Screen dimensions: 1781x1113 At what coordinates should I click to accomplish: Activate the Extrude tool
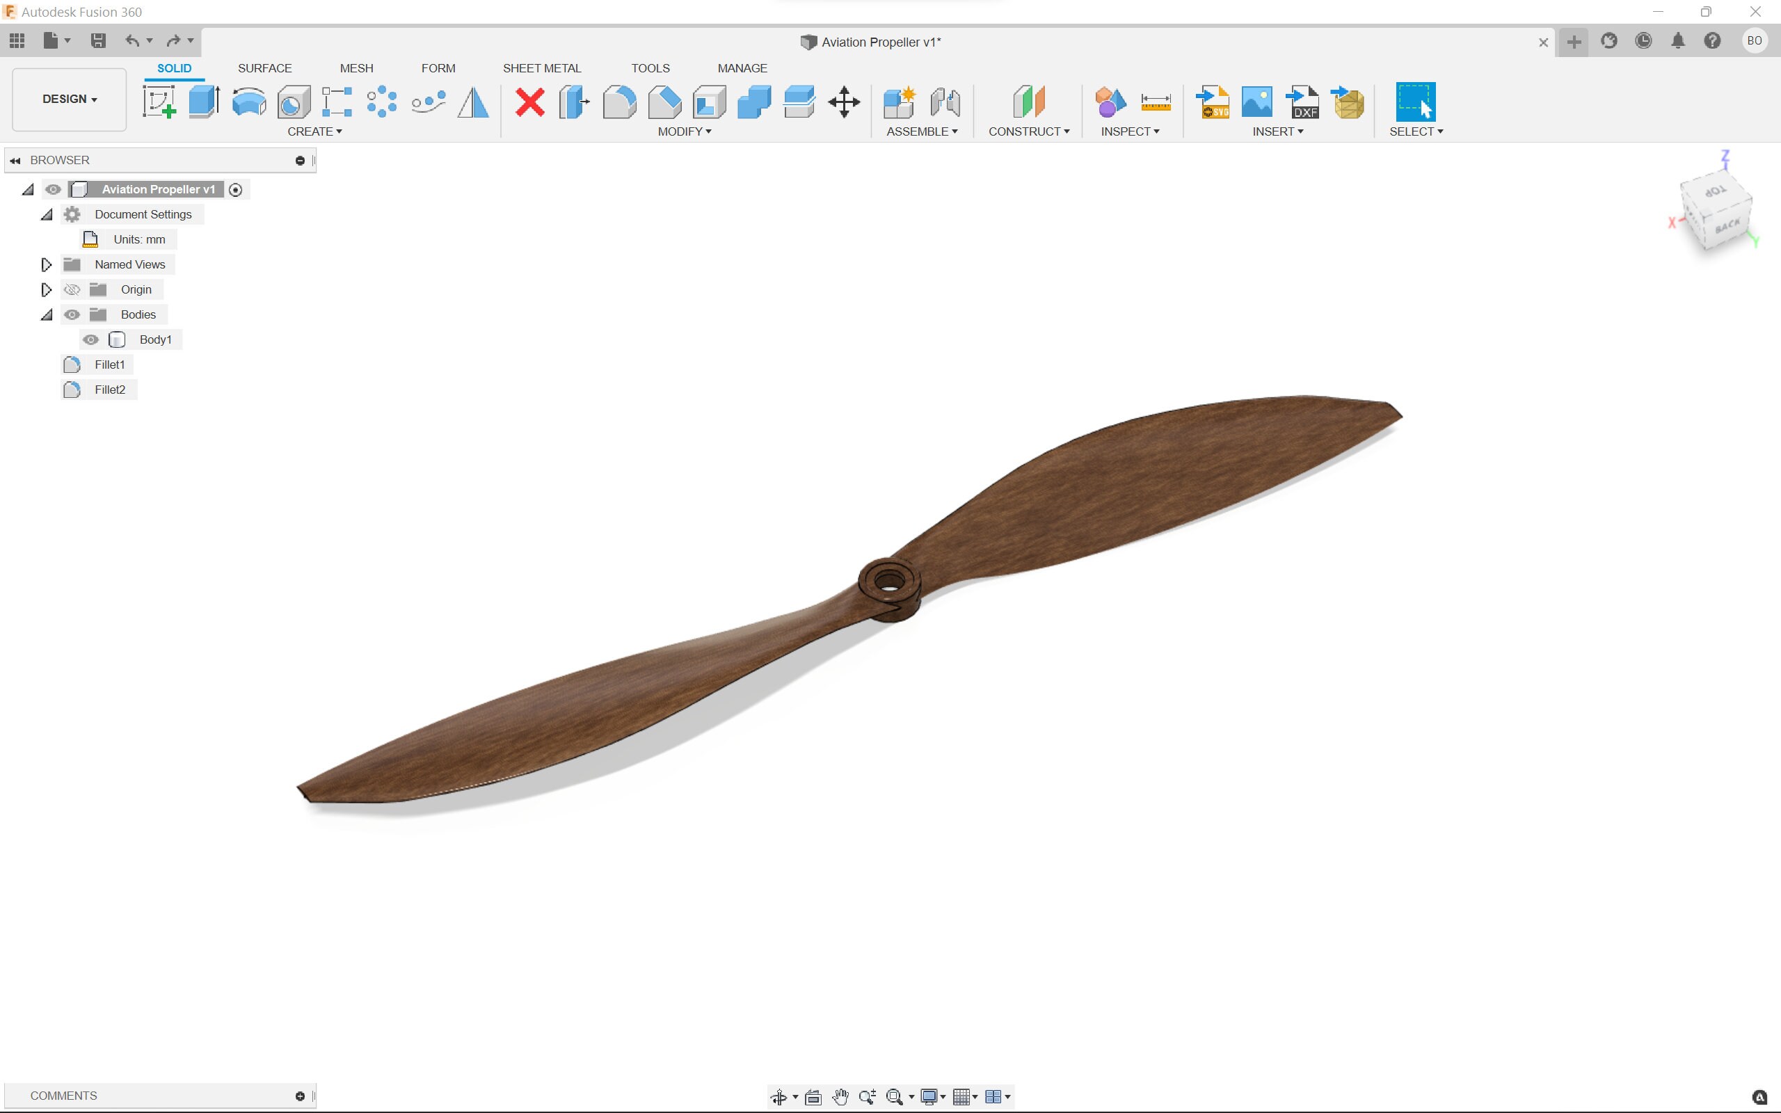pyautogui.click(x=204, y=101)
